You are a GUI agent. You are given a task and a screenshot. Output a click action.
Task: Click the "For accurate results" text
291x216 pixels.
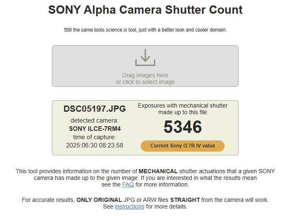click(48, 200)
